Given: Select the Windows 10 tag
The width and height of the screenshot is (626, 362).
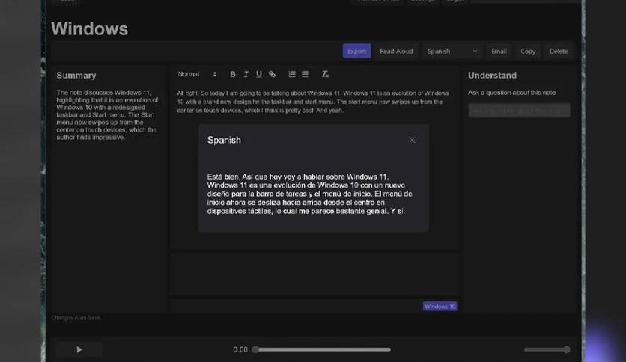Looking at the screenshot, I should click(440, 306).
